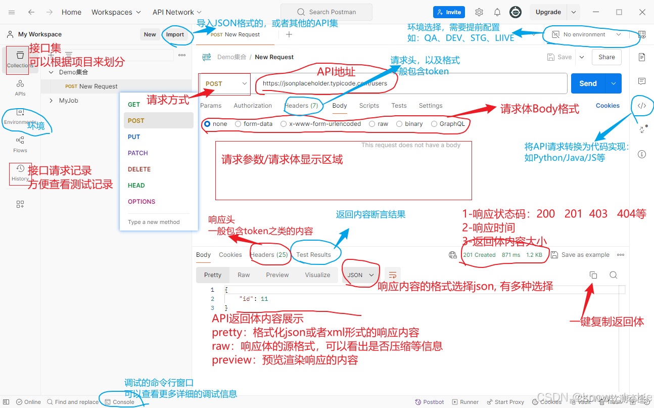Copy the response body

click(x=593, y=275)
